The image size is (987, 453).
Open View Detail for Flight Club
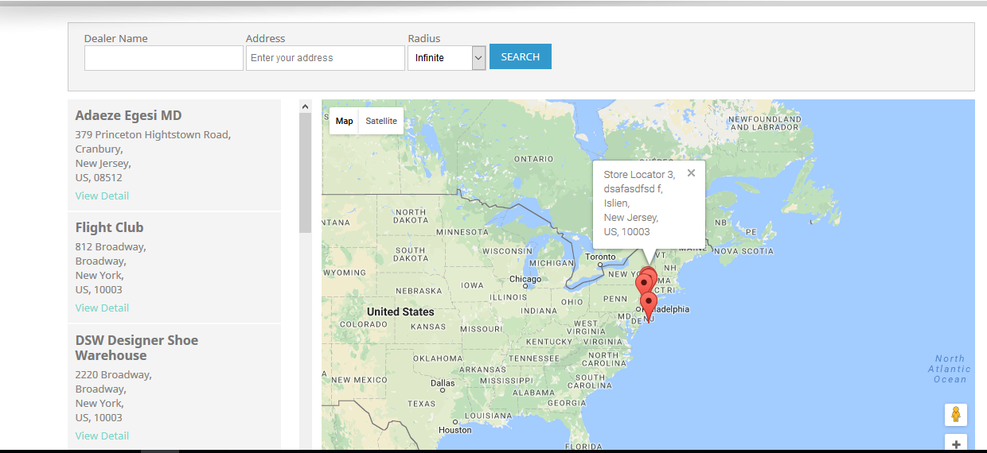[x=102, y=308]
